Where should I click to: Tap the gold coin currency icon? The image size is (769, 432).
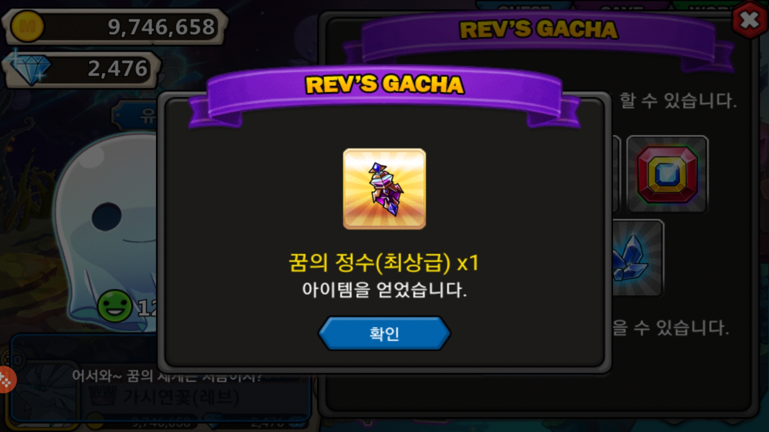coord(27,26)
